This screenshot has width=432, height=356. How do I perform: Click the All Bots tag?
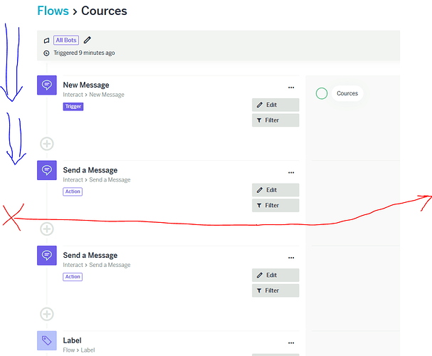tap(66, 41)
